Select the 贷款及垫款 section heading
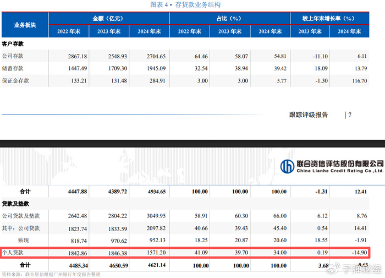Screen dimensions: 385x278 [x=15, y=204]
